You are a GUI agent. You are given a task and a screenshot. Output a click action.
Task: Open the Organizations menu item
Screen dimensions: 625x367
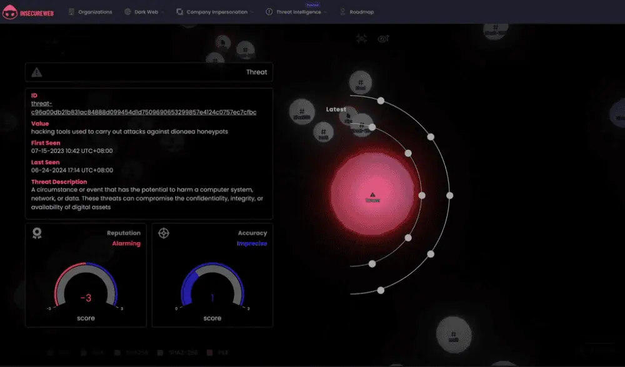95,12
